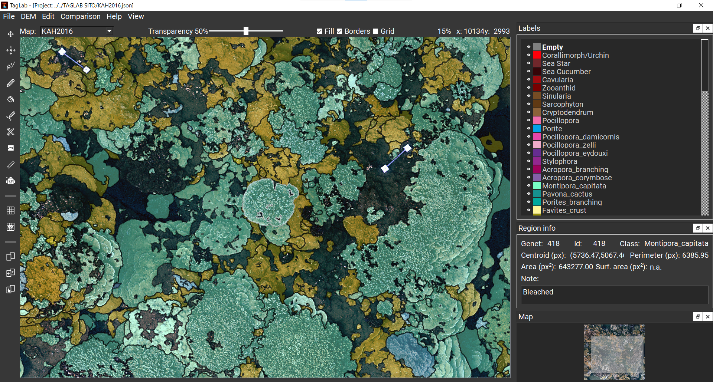The height and width of the screenshot is (382, 713).
Task: Launch the robot automatic classifier tool
Action: point(10,181)
